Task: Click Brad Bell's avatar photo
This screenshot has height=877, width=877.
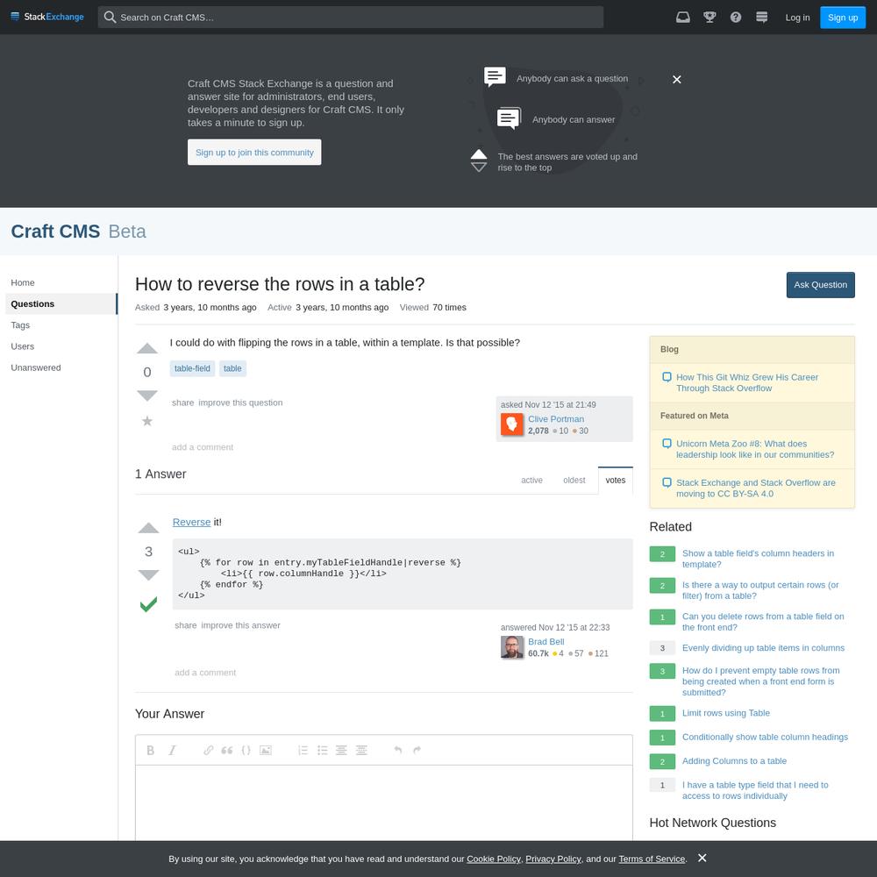Action: (x=512, y=647)
